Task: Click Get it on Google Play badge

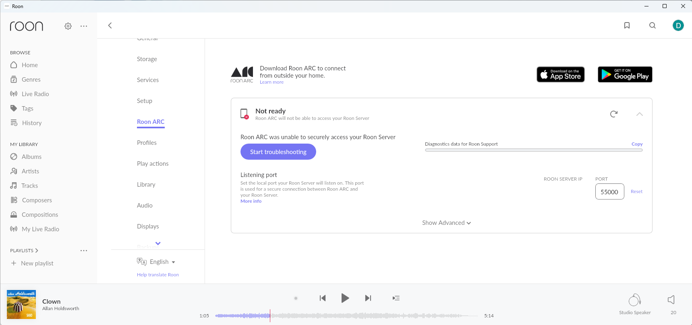Action: click(625, 74)
